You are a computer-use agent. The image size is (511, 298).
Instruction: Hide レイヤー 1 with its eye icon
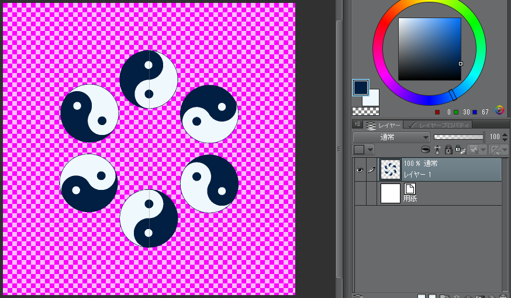[360, 169]
